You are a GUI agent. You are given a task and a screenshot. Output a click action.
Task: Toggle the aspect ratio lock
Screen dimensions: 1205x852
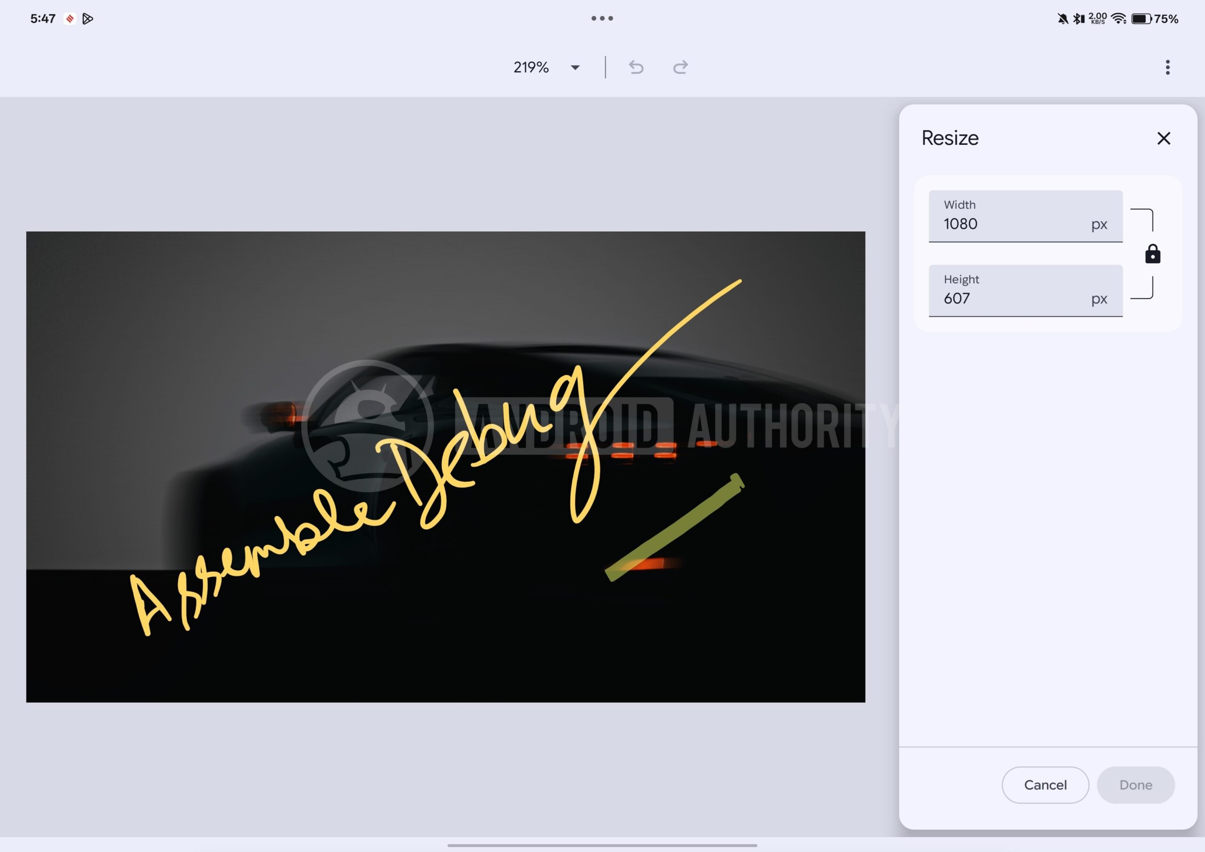click(1153, 254)
